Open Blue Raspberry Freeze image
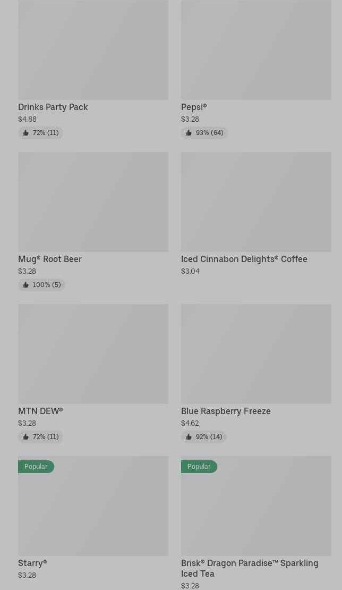Image resolution: width=342 pixels, height=590 pixels. [256, 354]
